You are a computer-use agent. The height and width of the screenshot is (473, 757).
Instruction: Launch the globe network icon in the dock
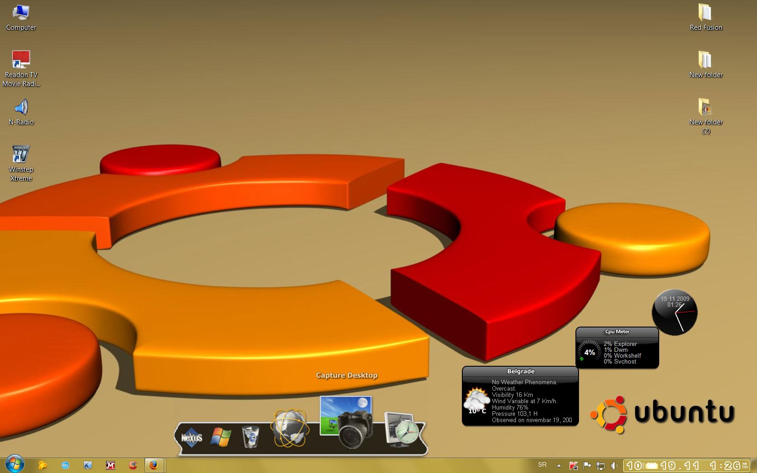pyautogui.click(x=290, y=428)
